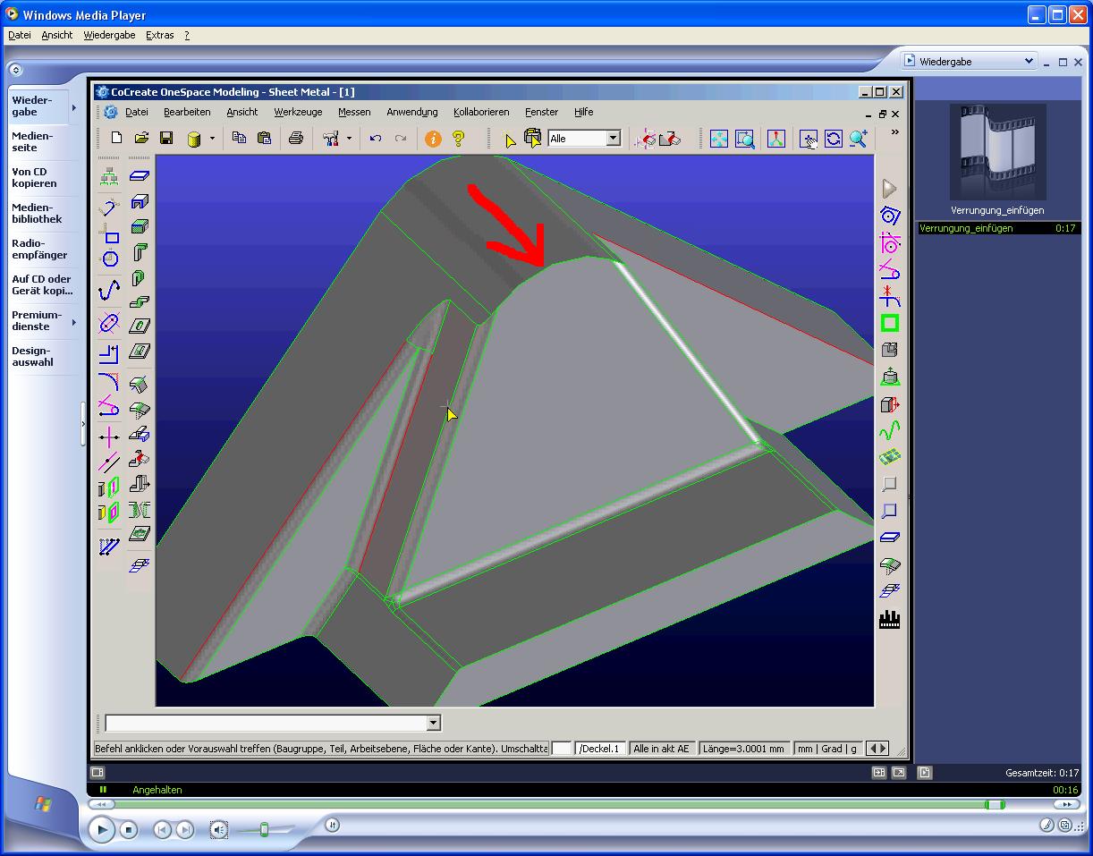
Task: Click the Copy icon in CoCreate toolbar
Action: tap(239, 138)
